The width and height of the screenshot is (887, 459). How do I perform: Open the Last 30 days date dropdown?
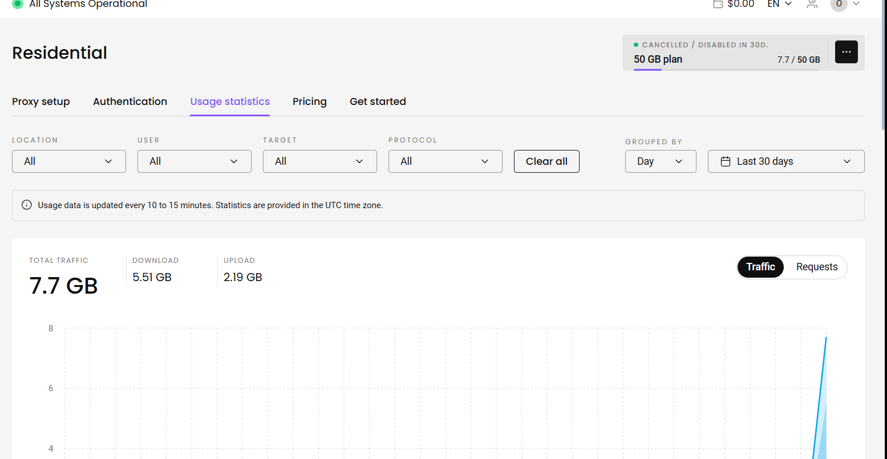coord(786,161)
